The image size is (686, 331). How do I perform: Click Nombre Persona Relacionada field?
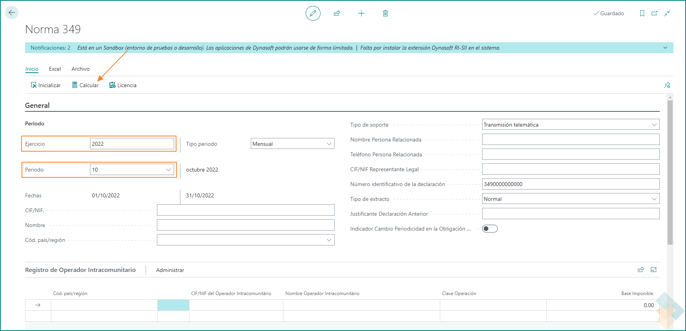[x=571, y=139]
